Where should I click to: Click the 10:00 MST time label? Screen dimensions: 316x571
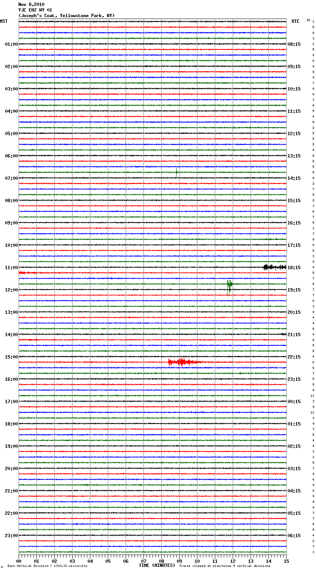click(11, 245)
